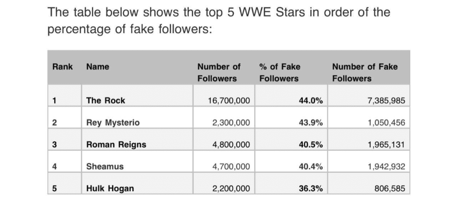458x203 pixels.
Task: Click the 4,800,000 followers cell
Action: (231, 145)
